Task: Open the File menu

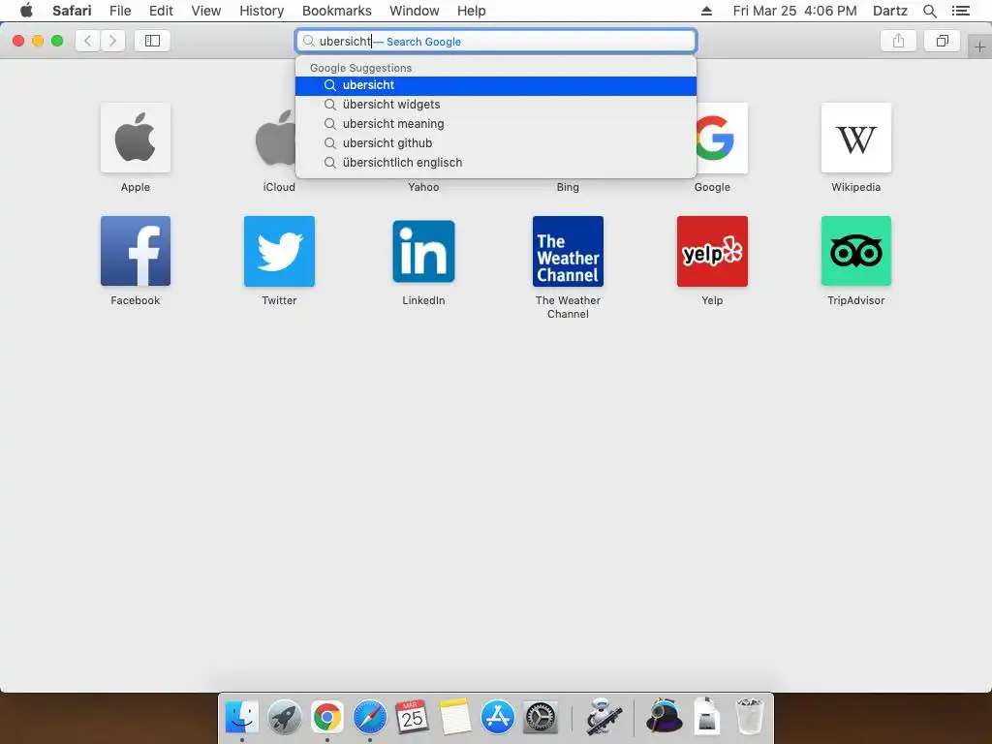Action: [120, 11]
